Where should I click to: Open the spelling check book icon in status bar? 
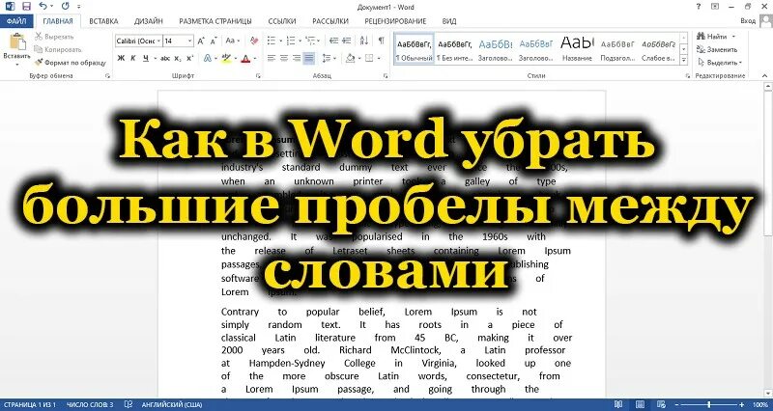click(129, 404)
